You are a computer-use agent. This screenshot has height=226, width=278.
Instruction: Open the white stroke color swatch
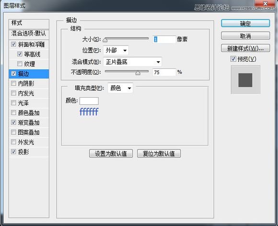pos(89,101)
